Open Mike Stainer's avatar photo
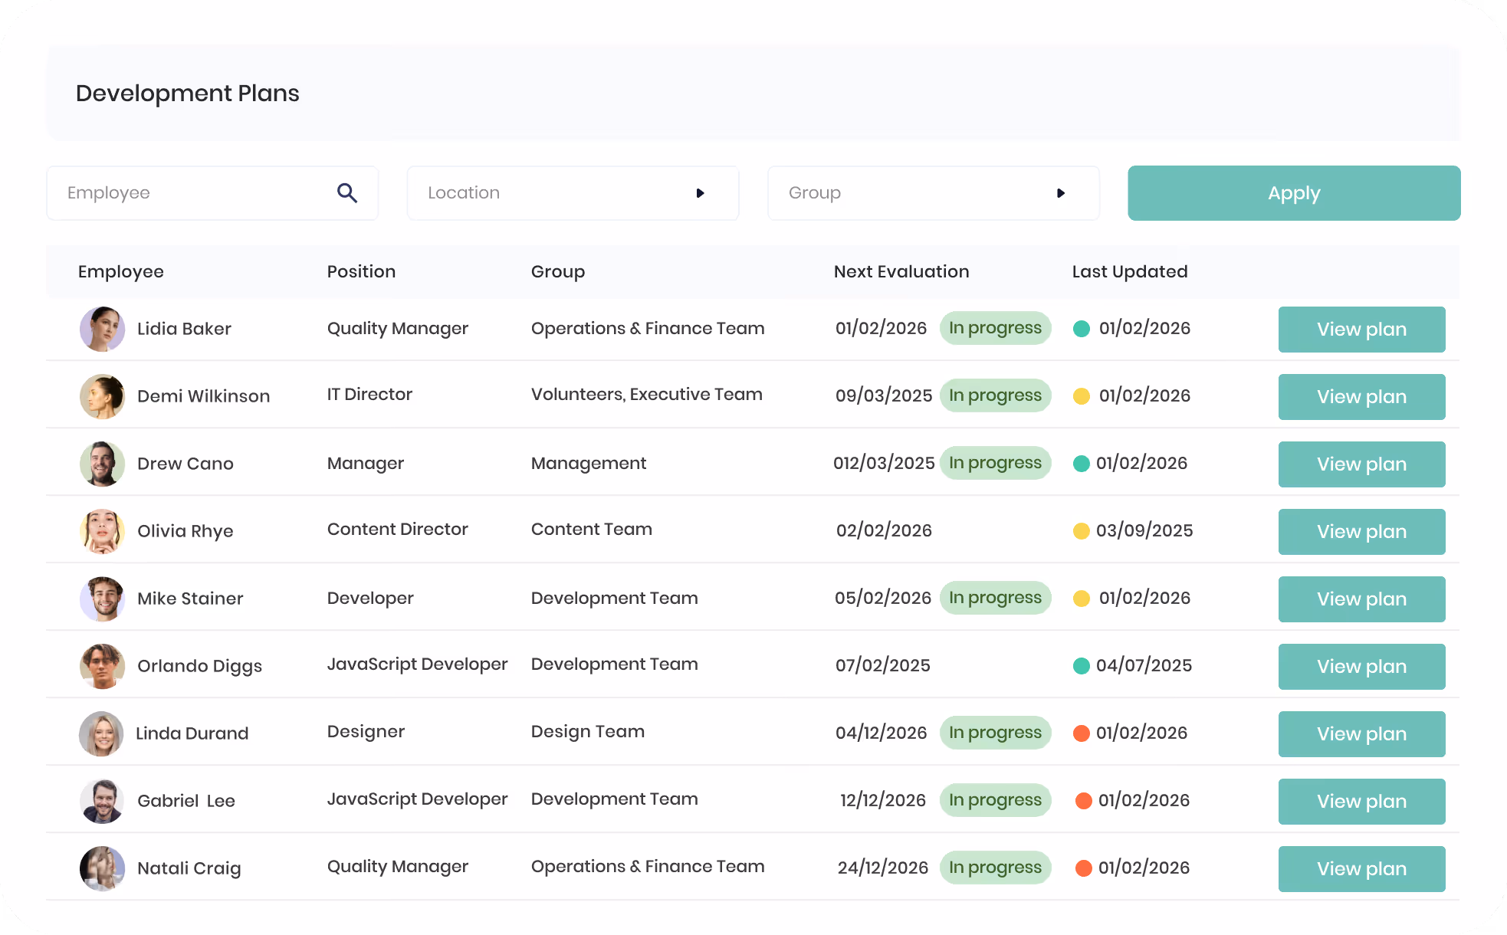Image resolution: width=1507 pixels, height=935 pixels. click(x=102, y=599)
